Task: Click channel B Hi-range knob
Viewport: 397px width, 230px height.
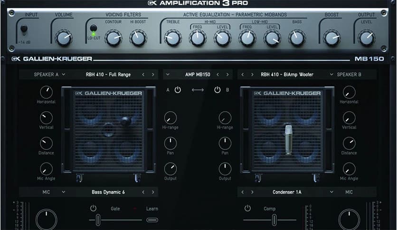Action: point(225,118)
